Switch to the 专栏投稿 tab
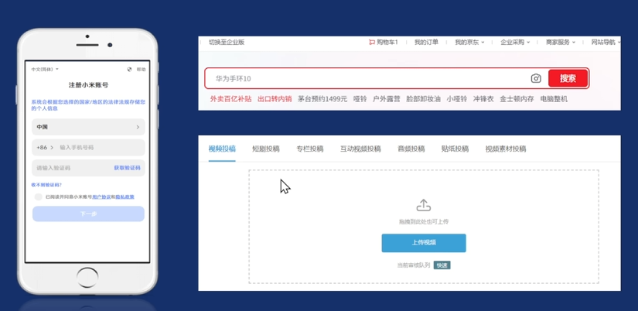 tap(309, 149)
